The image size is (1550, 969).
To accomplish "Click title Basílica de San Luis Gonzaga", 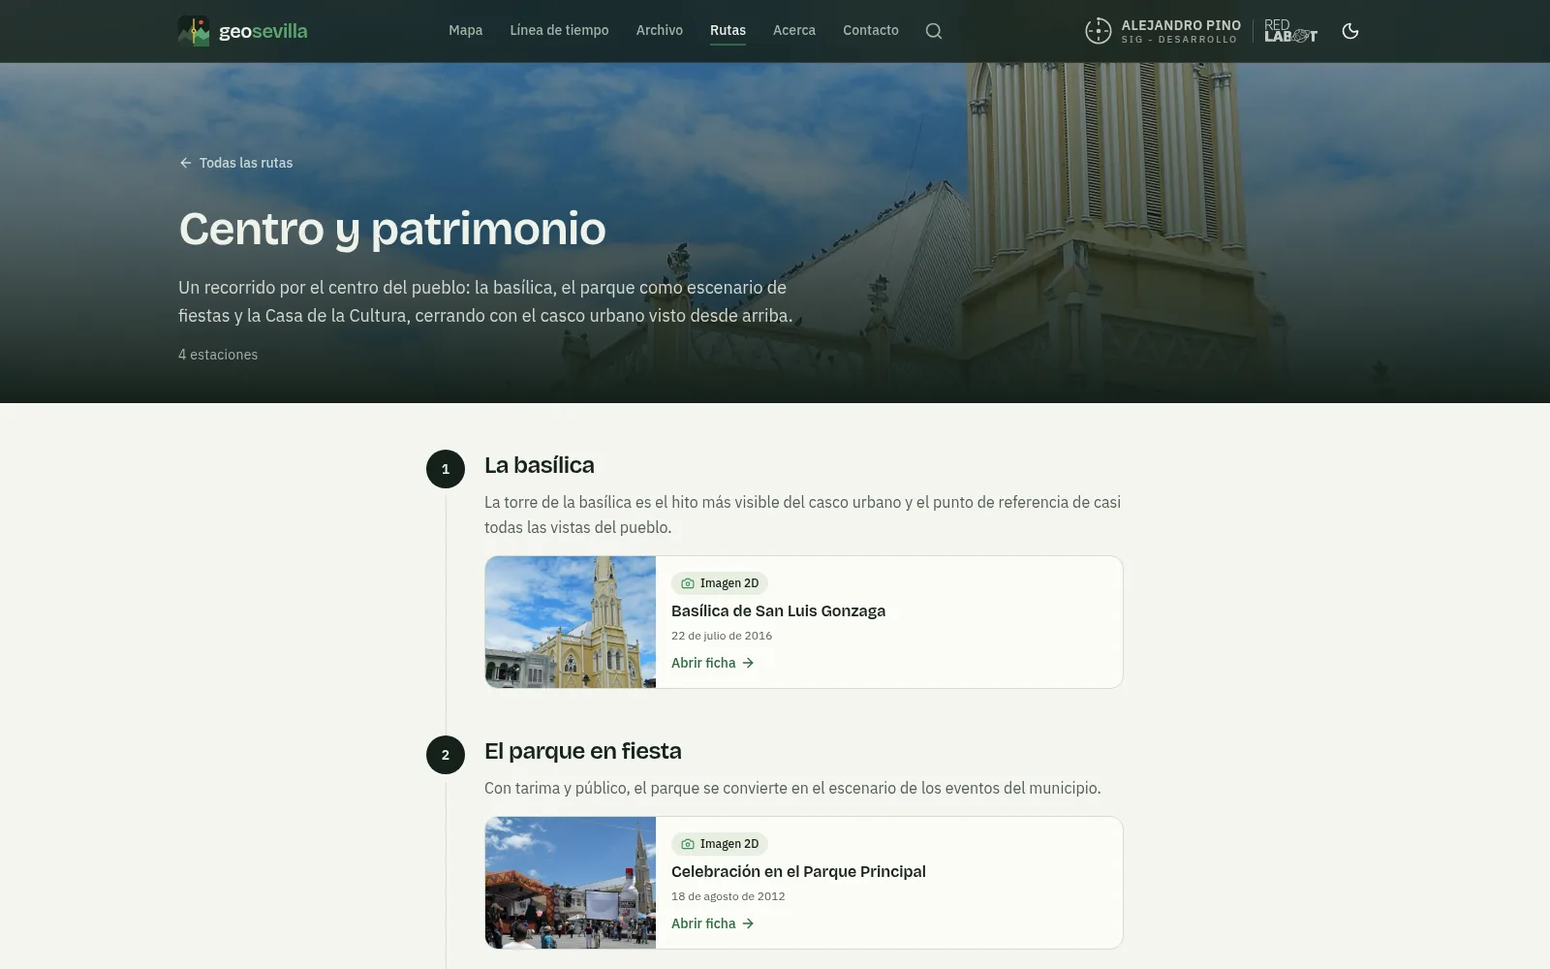I will click(x=778, y=610).
